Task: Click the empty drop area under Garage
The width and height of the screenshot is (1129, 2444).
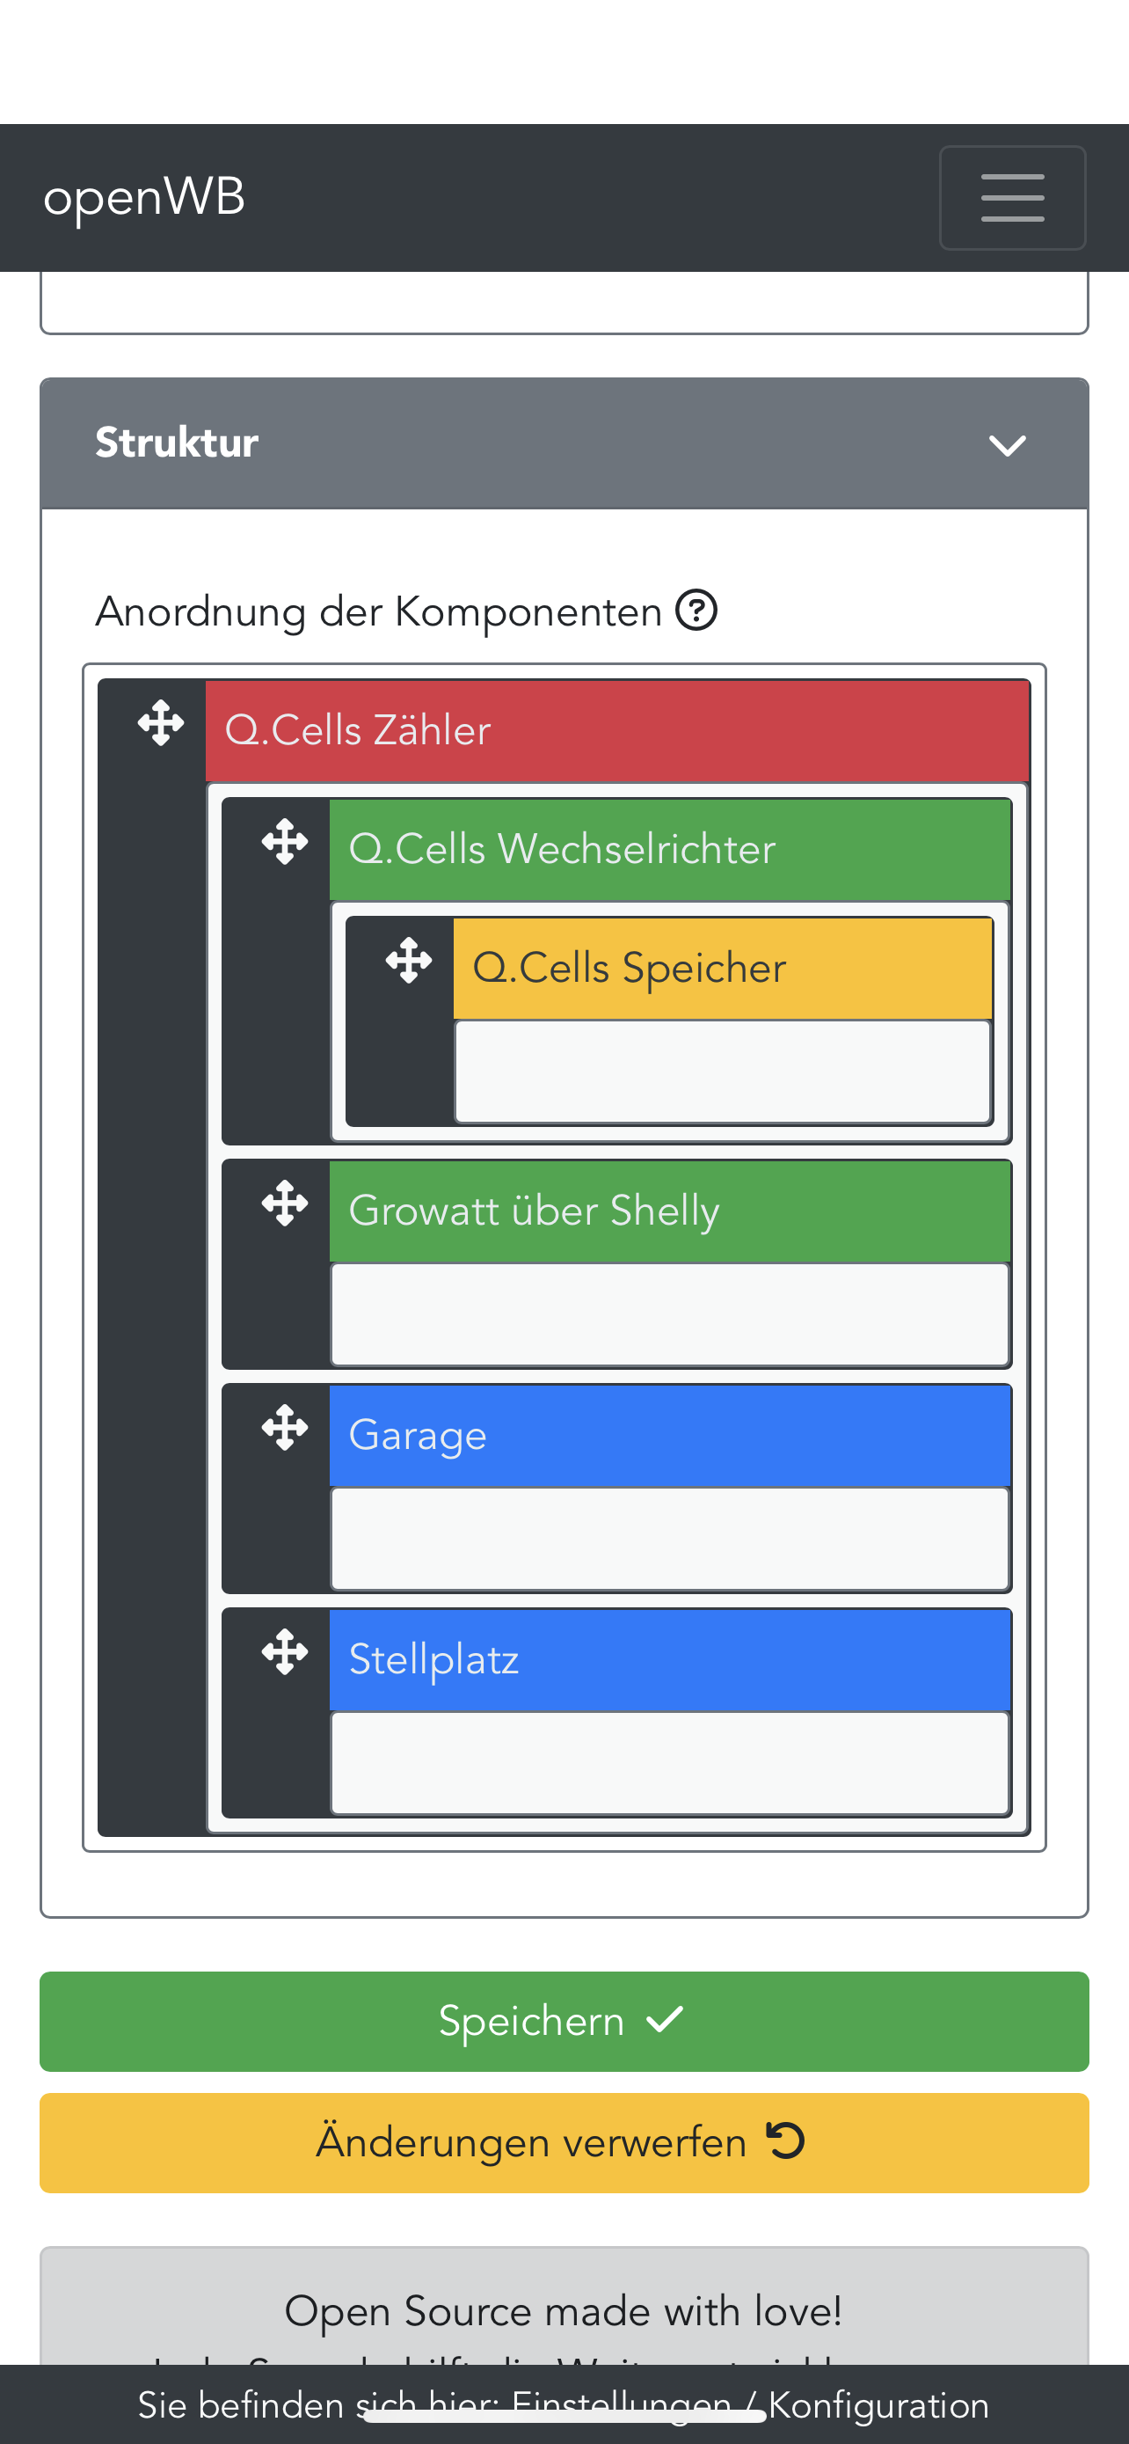Action: (x=668, y=1539)
